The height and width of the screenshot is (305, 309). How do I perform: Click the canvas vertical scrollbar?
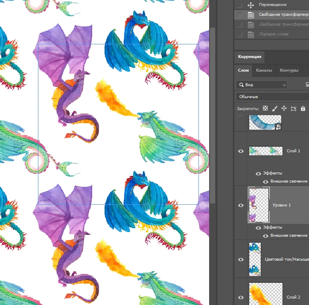[212, 115]
